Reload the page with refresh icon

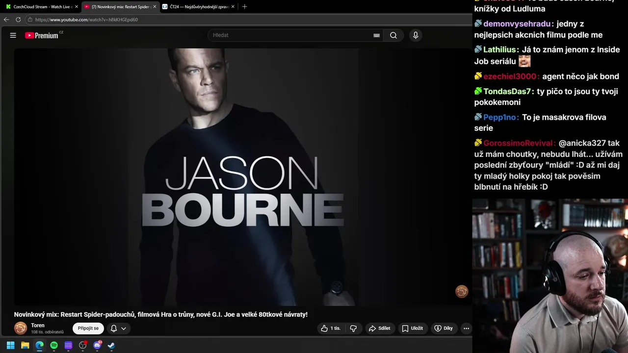tap(18, 20)
